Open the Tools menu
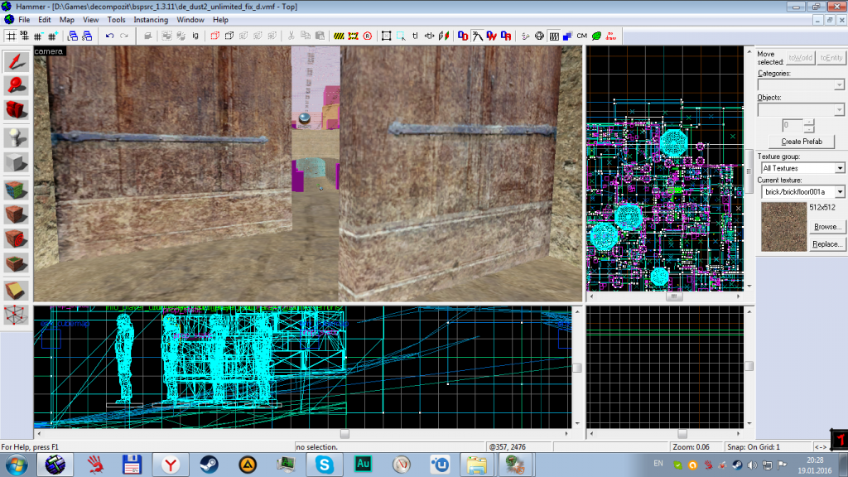 (116, 19)
